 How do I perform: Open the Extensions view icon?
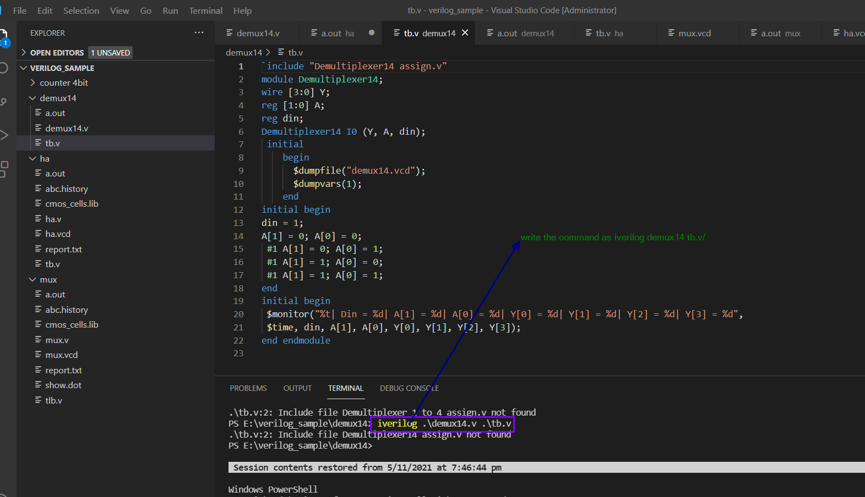tap(3, 169)
